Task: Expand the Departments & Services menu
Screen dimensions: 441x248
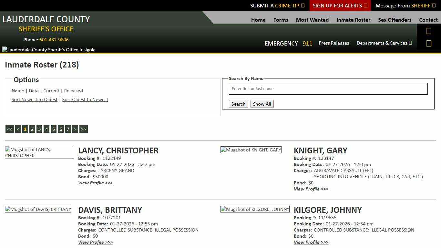Action: pos(384,43)
